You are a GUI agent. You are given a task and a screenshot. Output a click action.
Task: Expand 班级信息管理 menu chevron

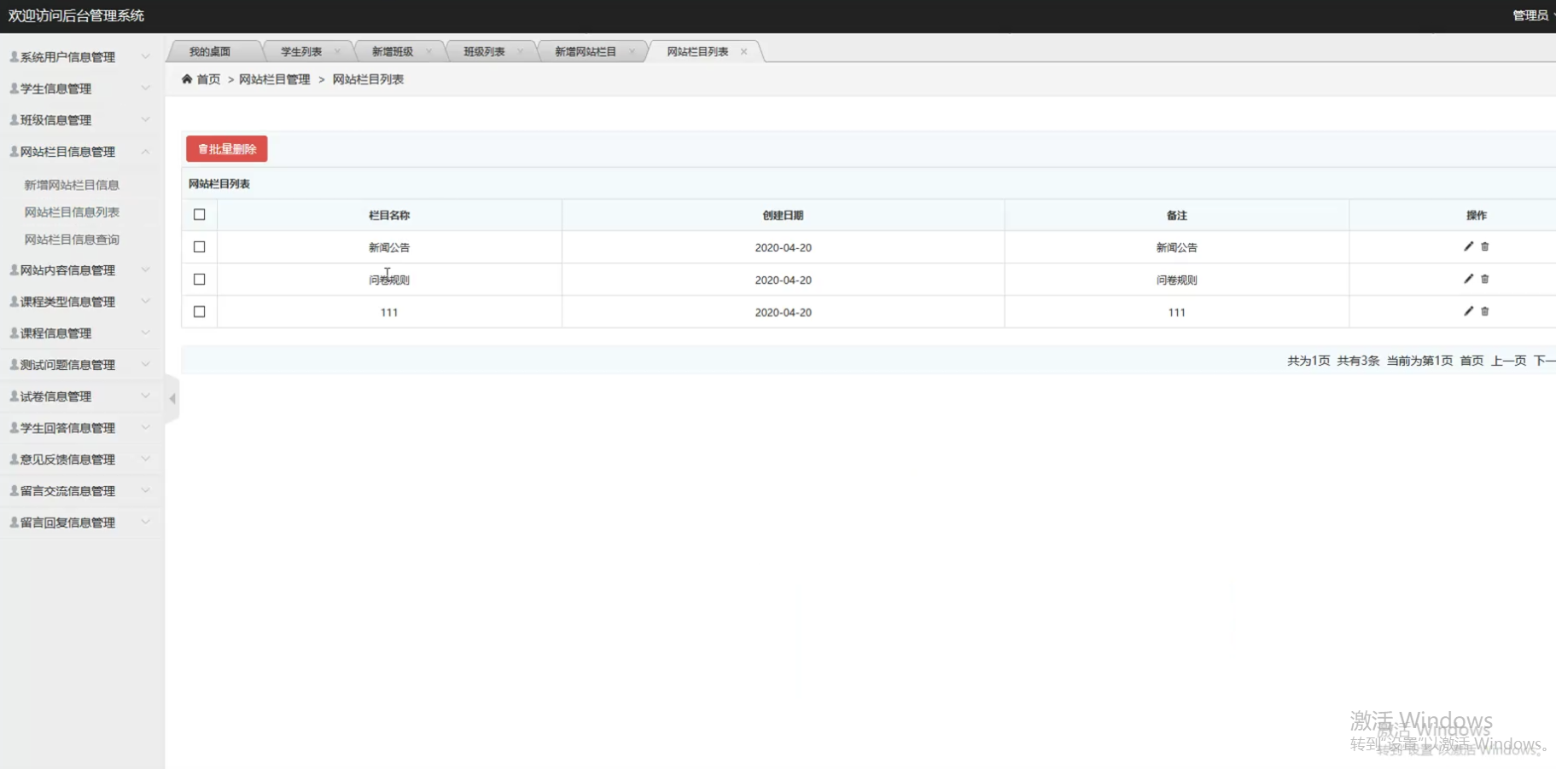coord(145,119)
